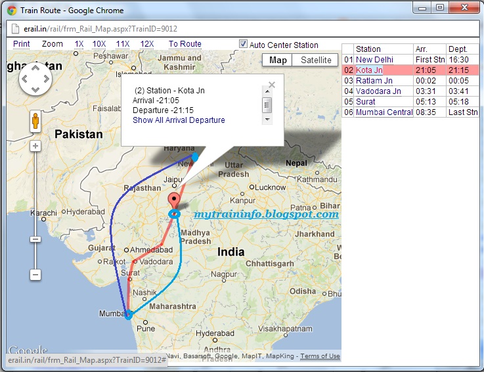Click the address bar URL field

[243, 29]
